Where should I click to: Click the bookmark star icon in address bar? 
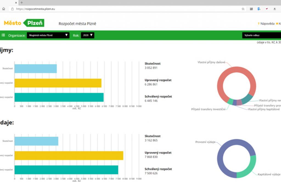pos(243,9)
